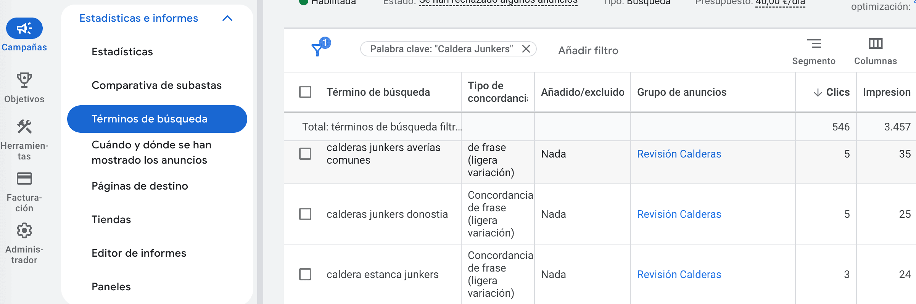The image size is (916, 304).
Task: Open Revisión Calderas link for donostia row
Action: point(679,214)
